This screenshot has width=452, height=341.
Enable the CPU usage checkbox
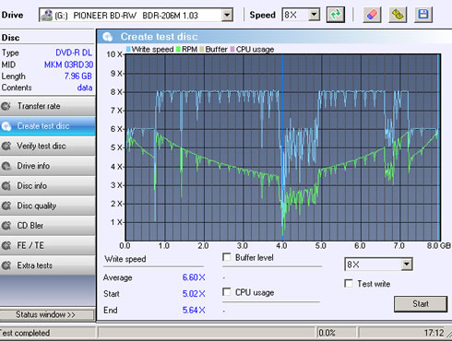pos(227,292)
